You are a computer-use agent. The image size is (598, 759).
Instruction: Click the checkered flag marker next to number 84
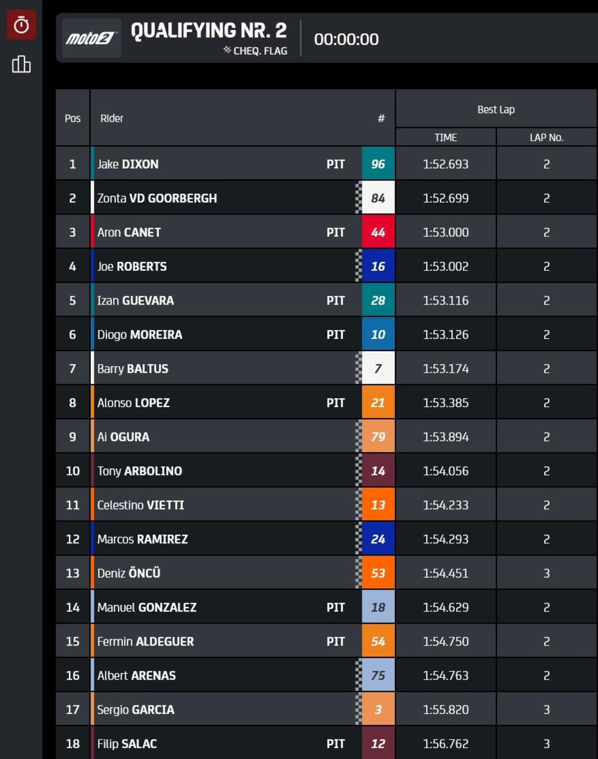(x=358, y=198)
